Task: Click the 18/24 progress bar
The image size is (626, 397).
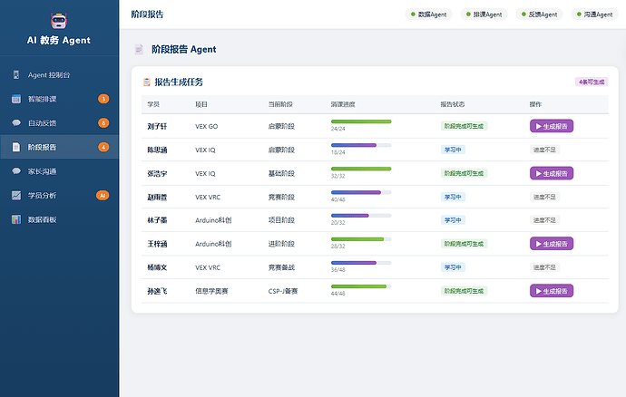Action: point(361,145)
